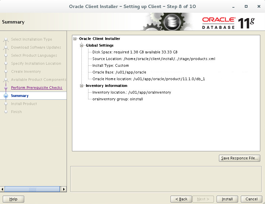This screenshot has height=204, width=265.
Task: Select the 'Install Type: Custom' row
Action: pos(111,65)
